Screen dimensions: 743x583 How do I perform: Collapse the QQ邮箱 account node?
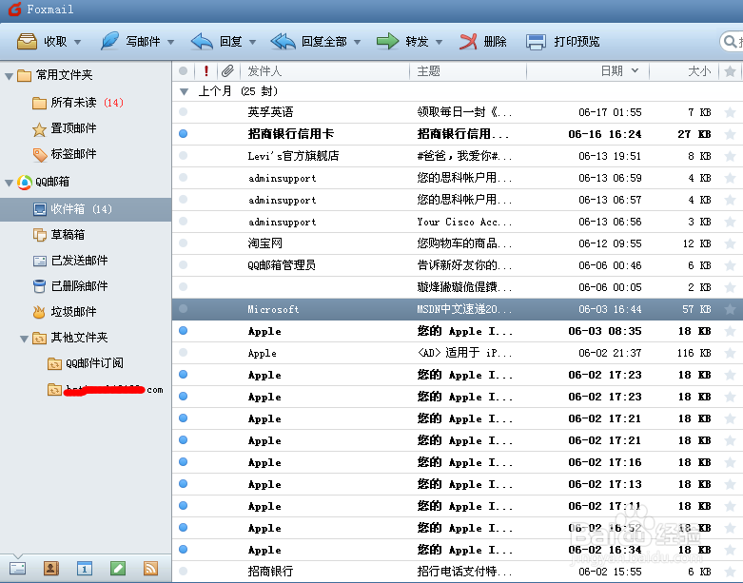[x=9, y=183]
